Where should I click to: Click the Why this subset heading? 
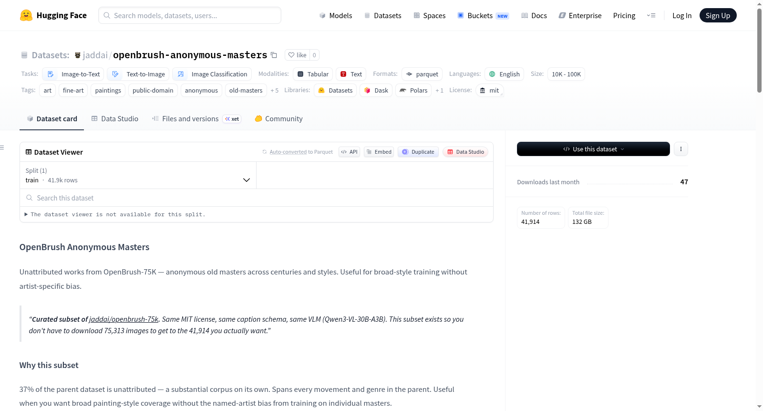pyautogui.click(x=49, y=365)
